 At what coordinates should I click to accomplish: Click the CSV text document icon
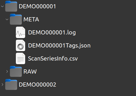[x=21, y=58]
